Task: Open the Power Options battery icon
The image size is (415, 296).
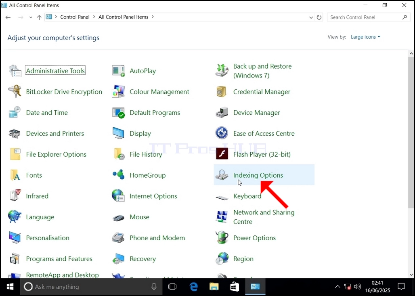Action: pos(222,237)
